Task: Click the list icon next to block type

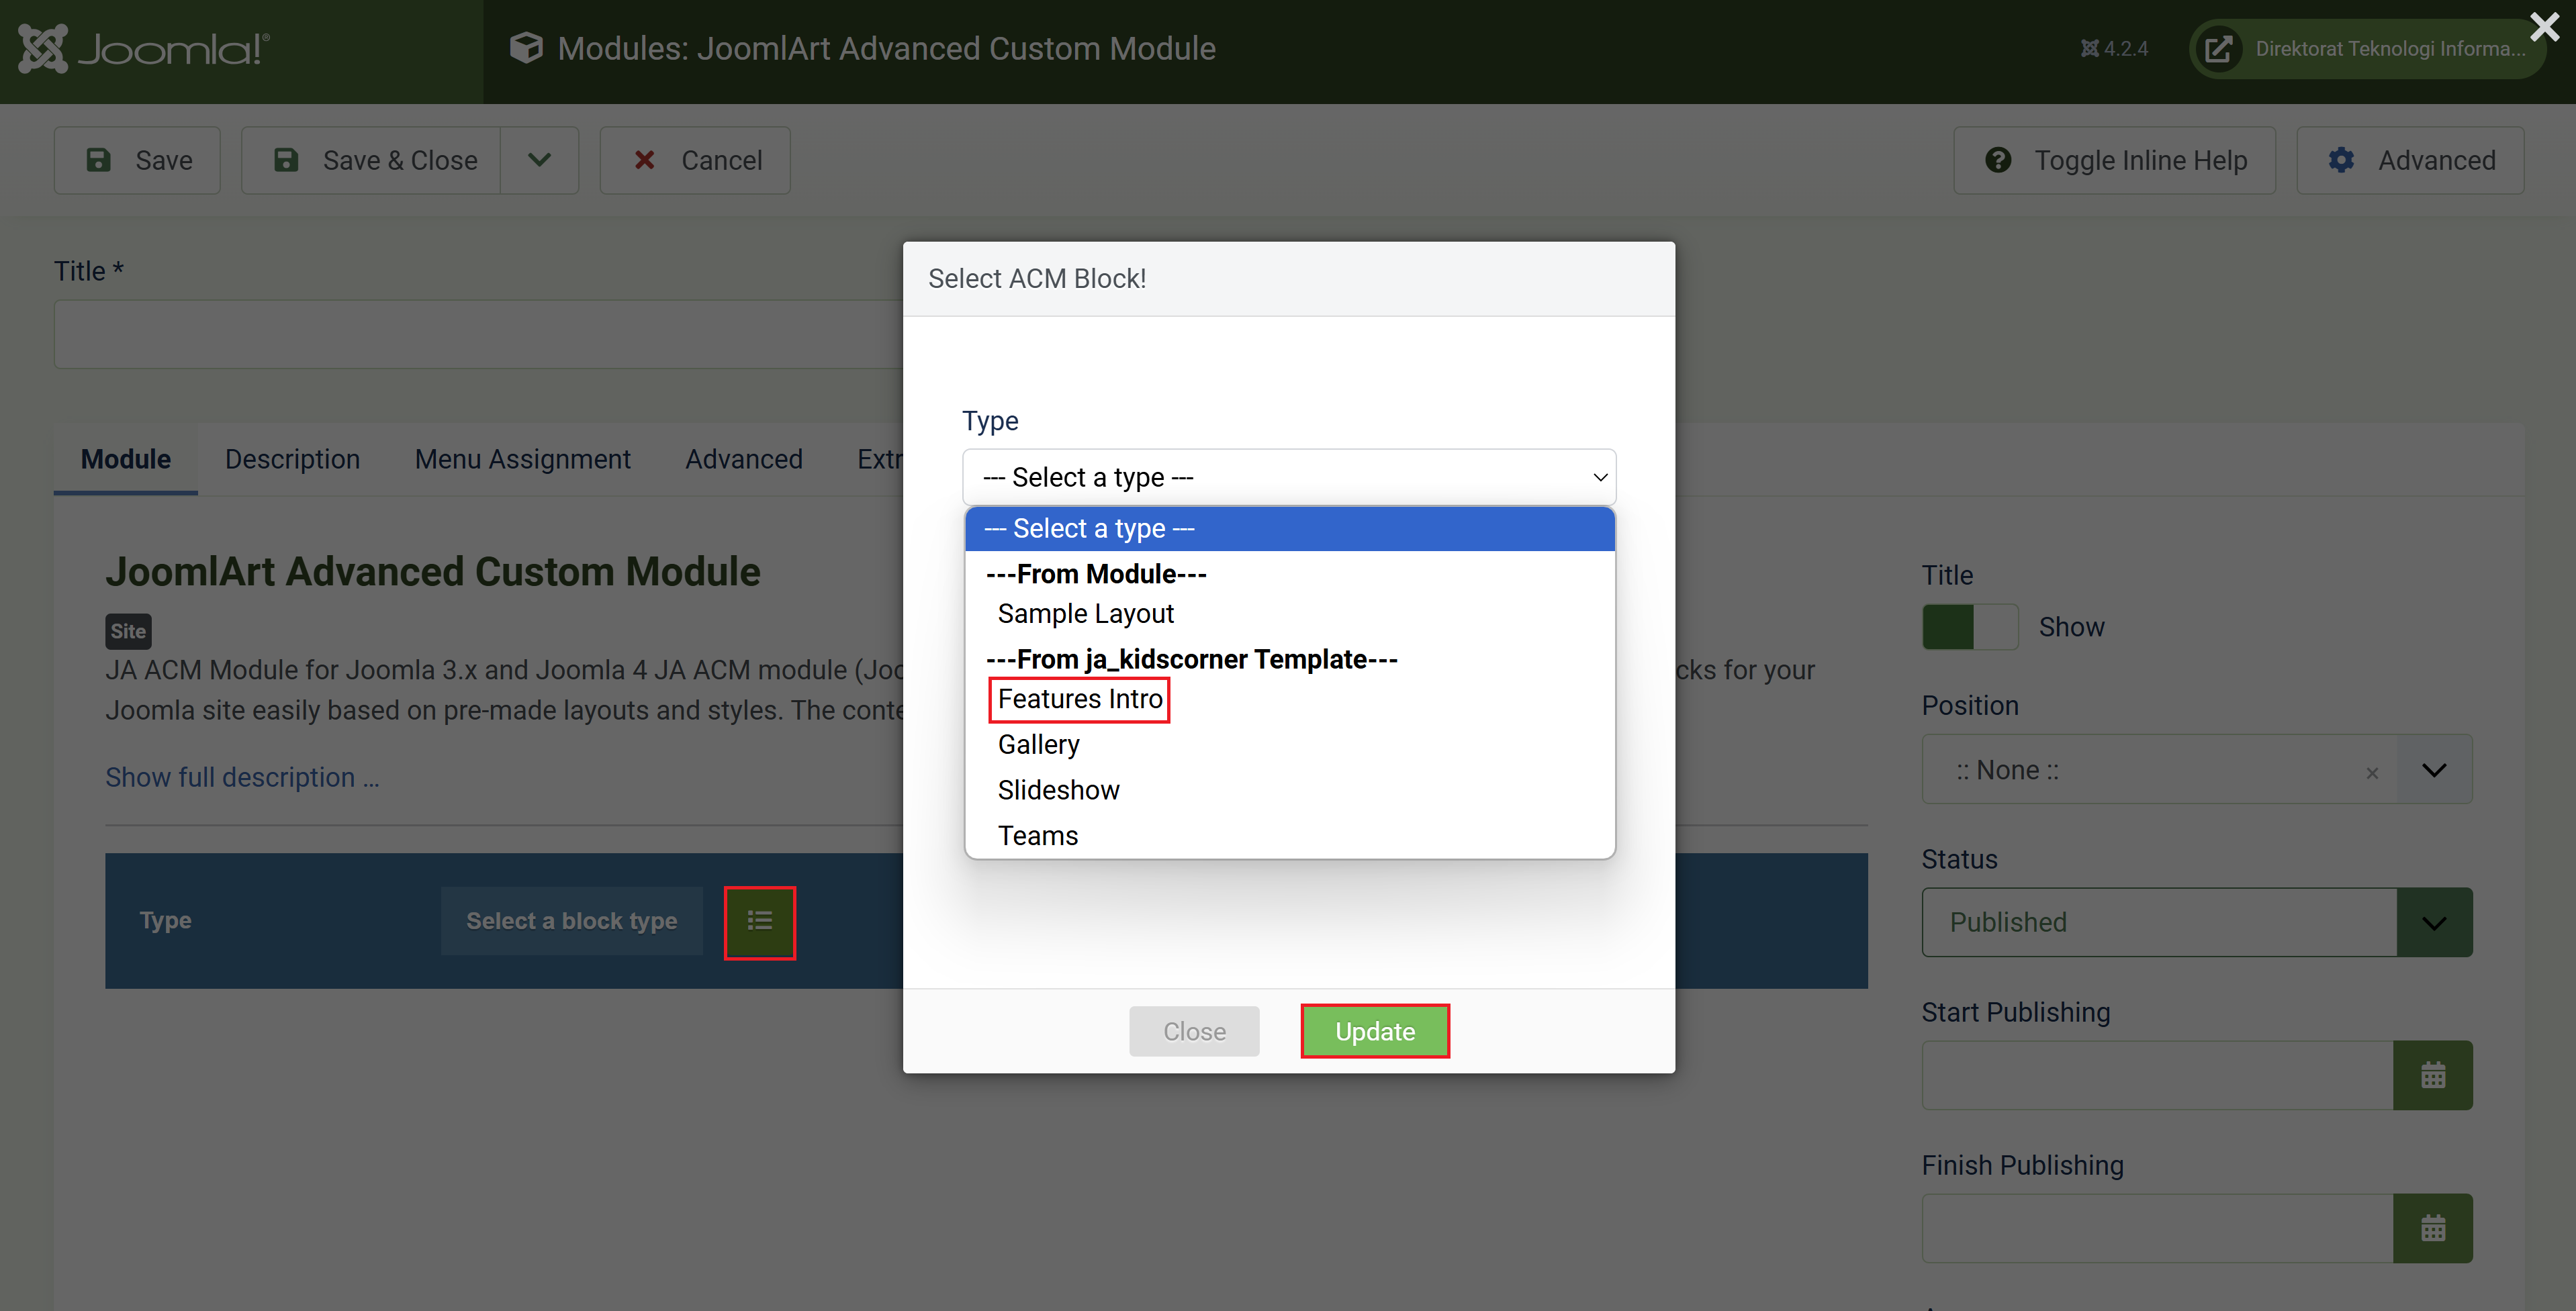Action: pyautogui.click(x=760, y=921)
